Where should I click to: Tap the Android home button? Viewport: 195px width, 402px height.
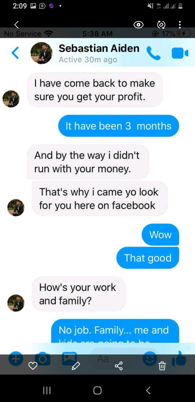(x=97, y=390)
